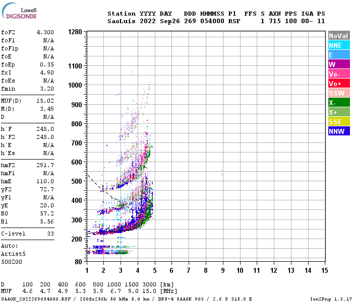Viewport: 353px width, 302px height.
Task: Click the Sep26 date in header
Action: coord(170,21)
